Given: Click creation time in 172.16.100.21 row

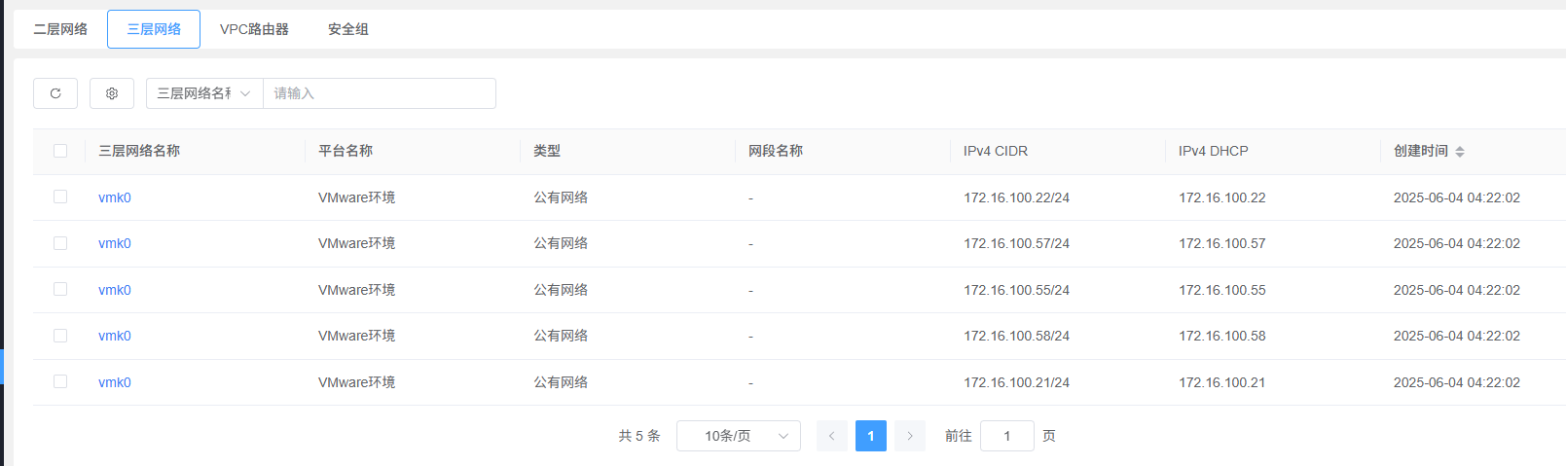Looking at the screenshot, I should coord(1457,382).
